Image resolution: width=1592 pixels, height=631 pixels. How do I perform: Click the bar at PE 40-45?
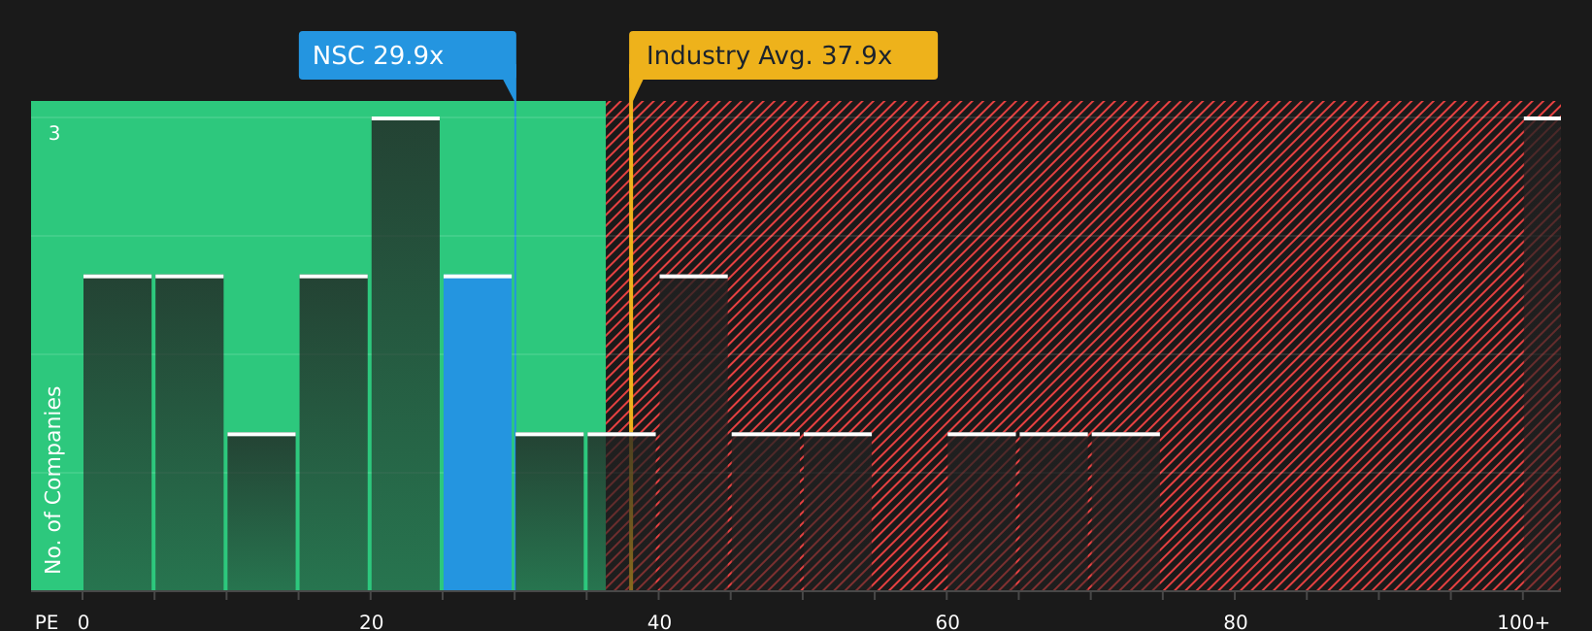tap(693, 433)
